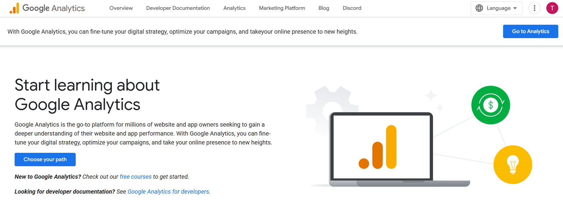This screenshot has width=563, height=224.
Task: Click the Google Analytics logo icon
Action: pyautogui.click(x=14, y=8)
